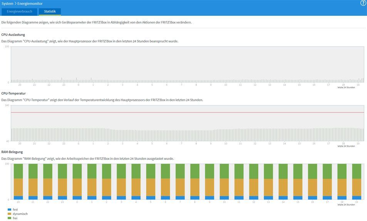The image size is (367, 221).
Task: Click the hour 0 RAM bar's blue segment
Action: (77, 198)
